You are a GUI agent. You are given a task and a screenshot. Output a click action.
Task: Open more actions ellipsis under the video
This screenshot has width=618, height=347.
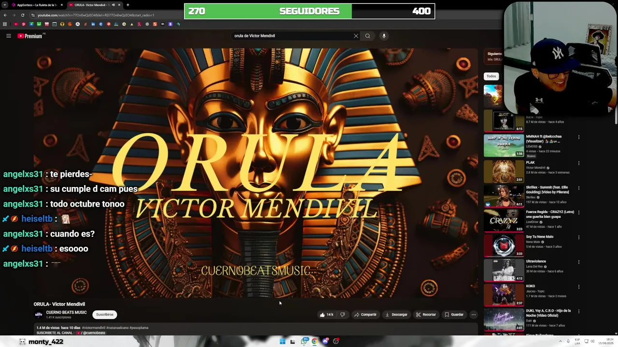473,315
